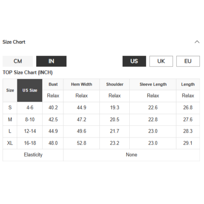Select the Hem Width column header
204x204 pixels.
(82, 84)
